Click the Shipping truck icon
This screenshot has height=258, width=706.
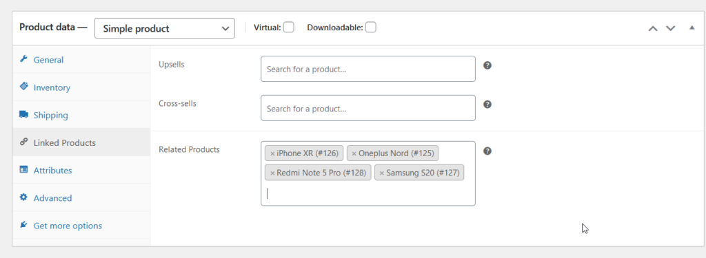(24, 114)
